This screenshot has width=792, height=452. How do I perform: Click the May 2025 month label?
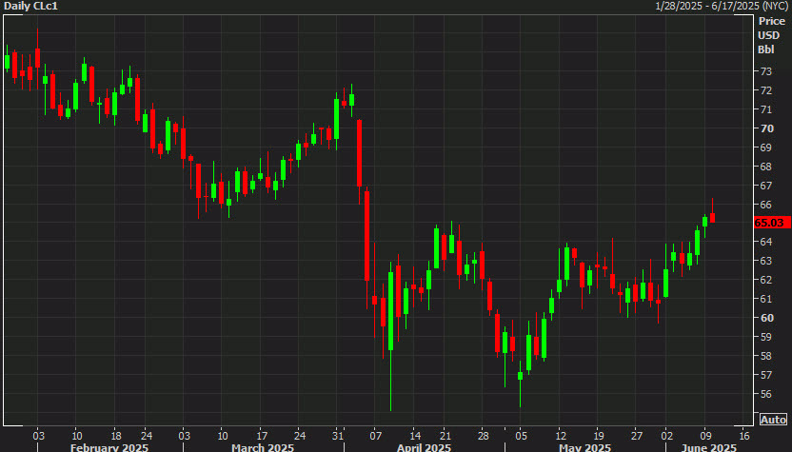tap(584, 447)
